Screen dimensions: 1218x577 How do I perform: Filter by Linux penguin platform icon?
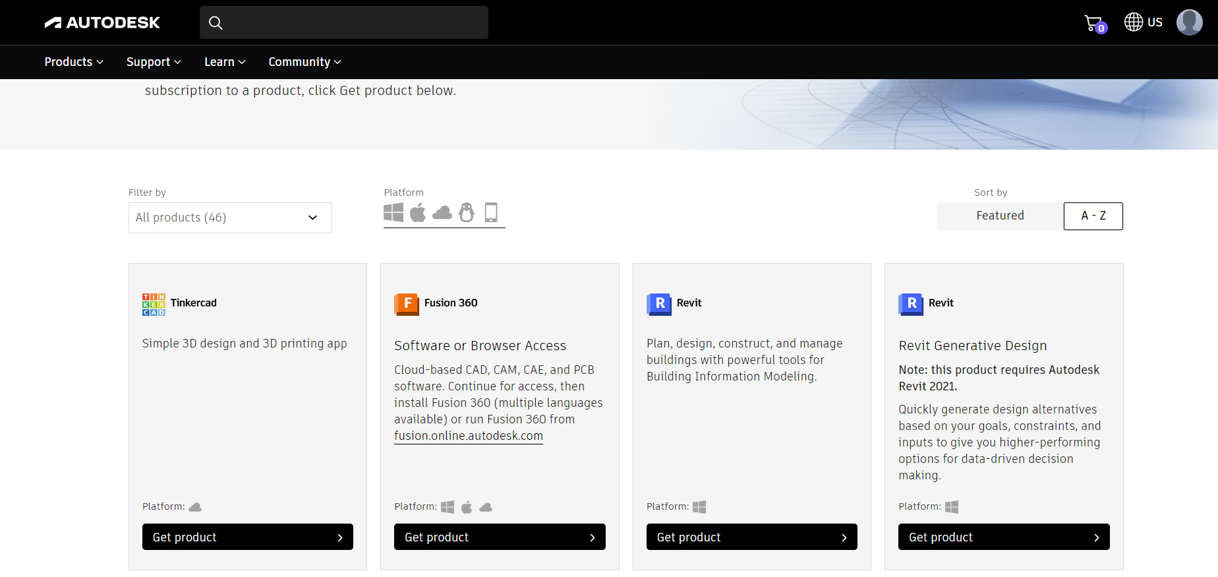pos(467,212)
